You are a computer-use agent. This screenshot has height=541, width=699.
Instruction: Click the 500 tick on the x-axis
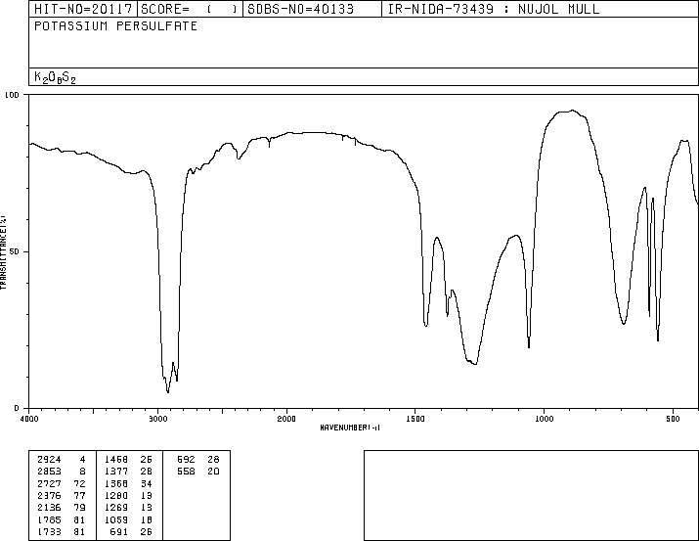674,419
